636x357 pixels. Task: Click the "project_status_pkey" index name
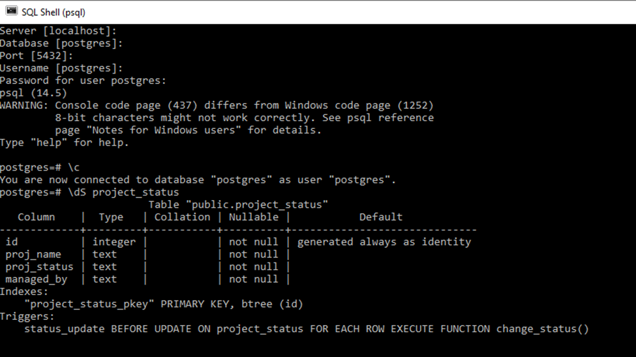tap(89, 304)
